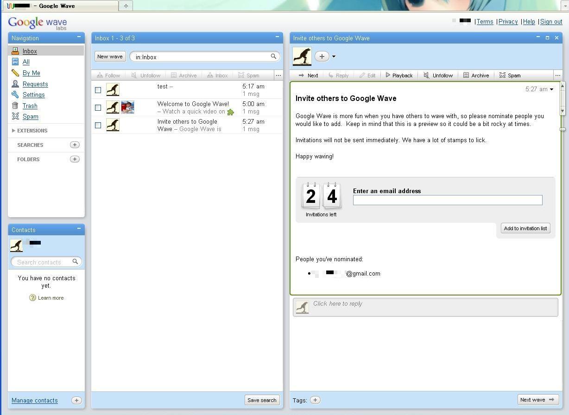Open the 5:27 am message menu arrow
This screenshot has height=415, width=569.
pos(551,89)
